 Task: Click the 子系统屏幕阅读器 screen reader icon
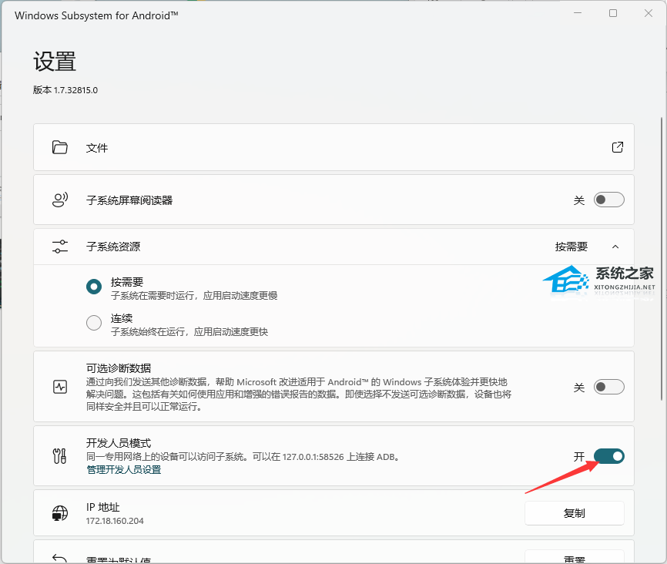point(60,200)
